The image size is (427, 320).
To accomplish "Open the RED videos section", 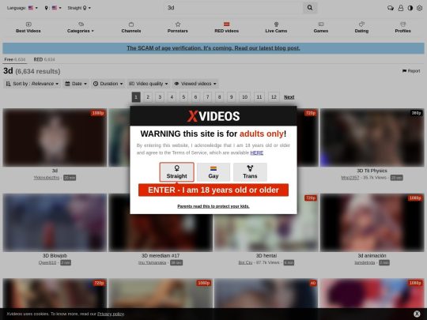I will tap(227, 28).
